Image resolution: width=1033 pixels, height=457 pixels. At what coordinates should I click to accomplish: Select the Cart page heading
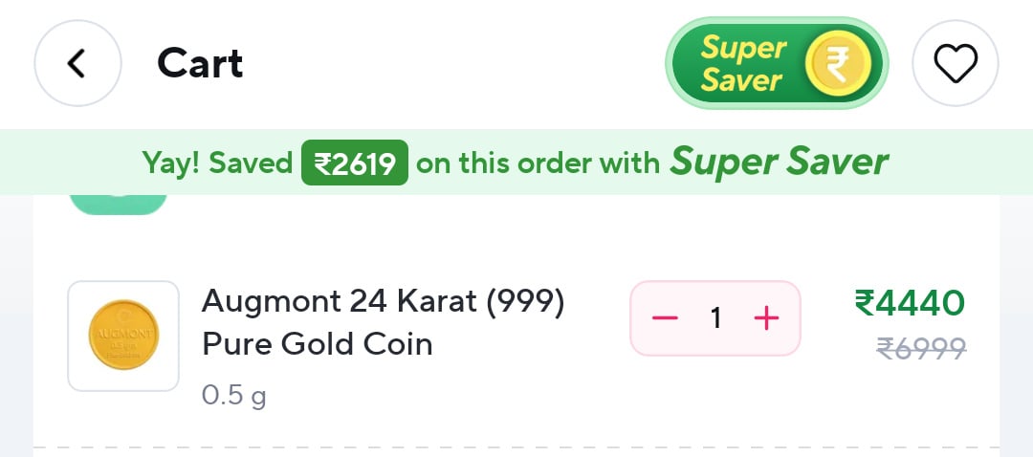pyautogui.click(x=200, y=63)
